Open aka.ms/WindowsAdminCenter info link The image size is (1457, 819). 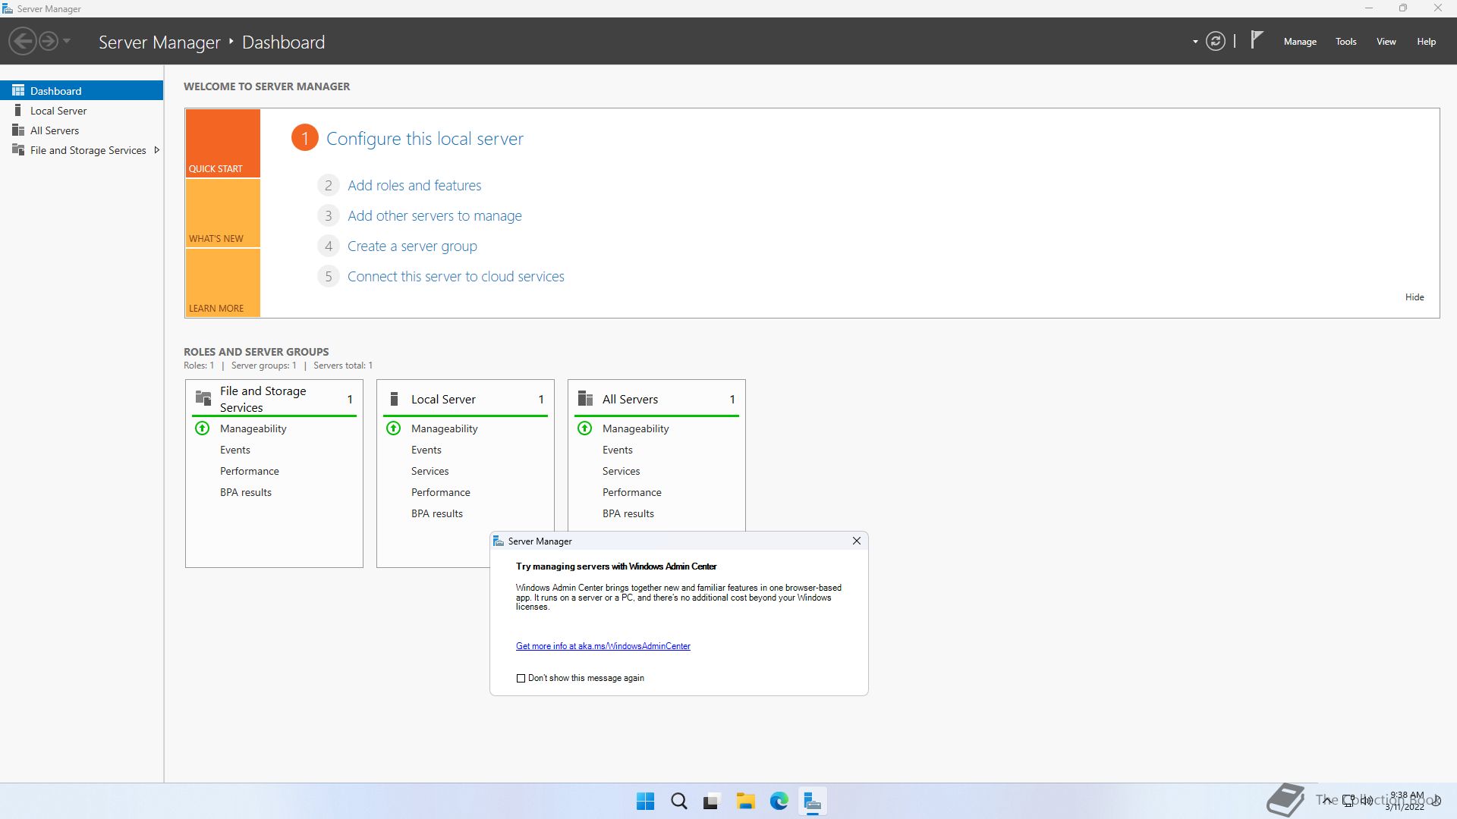603,646
